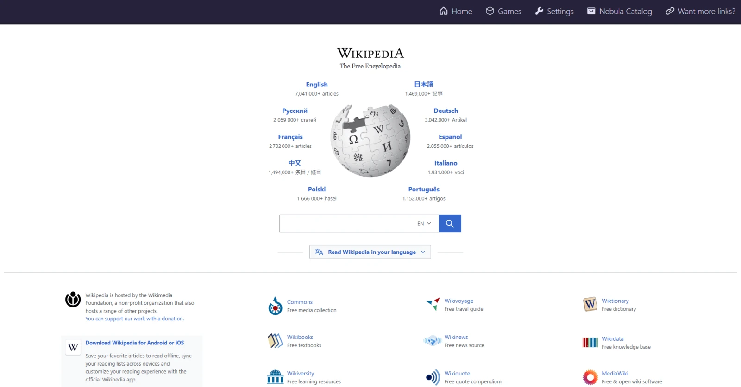Open Settings in the top navigation
The image size is (741, 387).
(x=554, y=11)
